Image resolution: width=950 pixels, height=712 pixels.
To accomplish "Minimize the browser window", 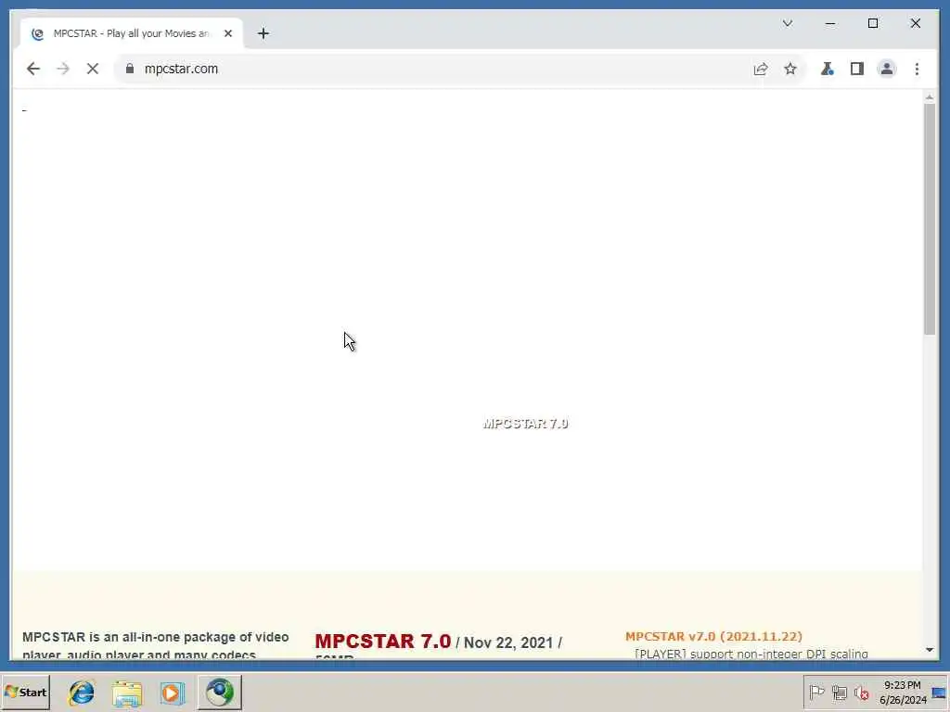I will [x=830, y=23].
